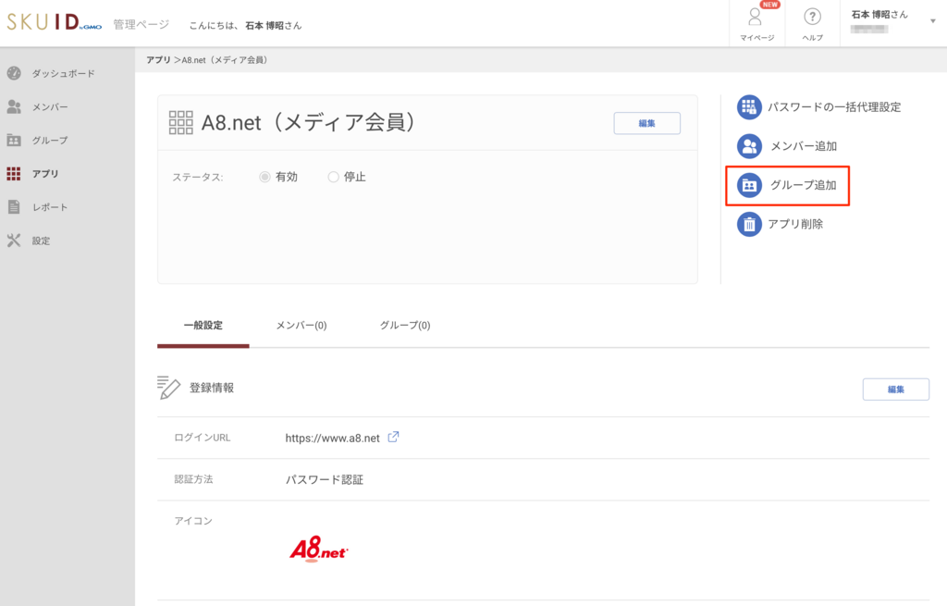Screen dimensions: 947x606
Task: Expand the user account dropdown arrow
Action: coord(932,21)
